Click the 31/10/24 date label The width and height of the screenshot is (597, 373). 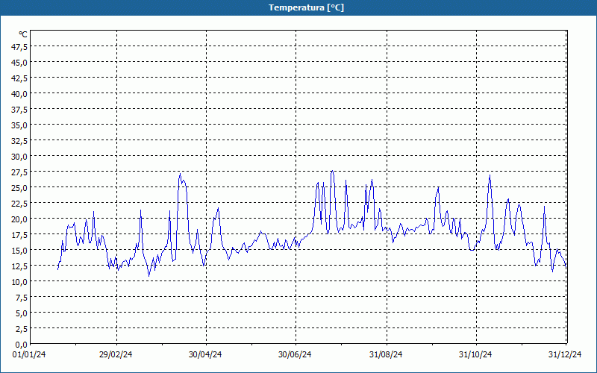tap(475, 355)
